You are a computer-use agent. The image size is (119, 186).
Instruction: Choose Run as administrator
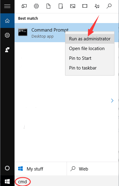click(x=90, y=39)
